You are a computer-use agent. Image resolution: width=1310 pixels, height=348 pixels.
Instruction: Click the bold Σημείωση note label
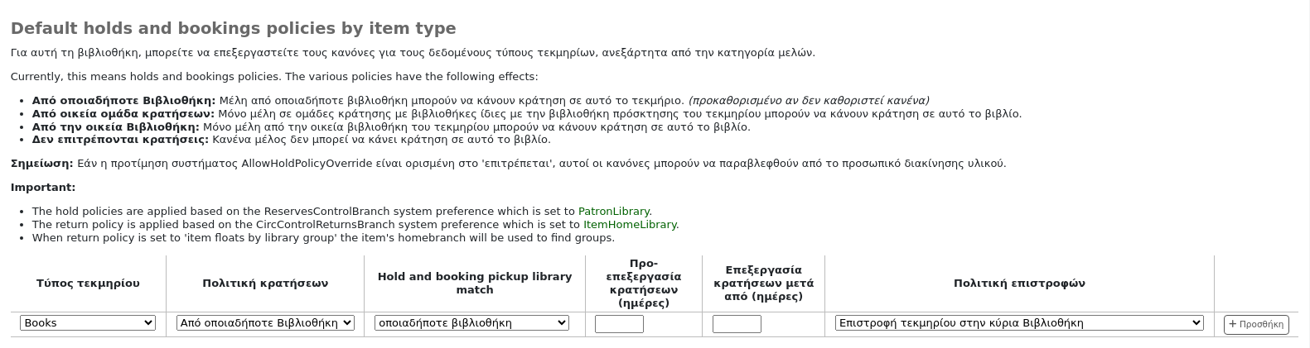(41, 164)
